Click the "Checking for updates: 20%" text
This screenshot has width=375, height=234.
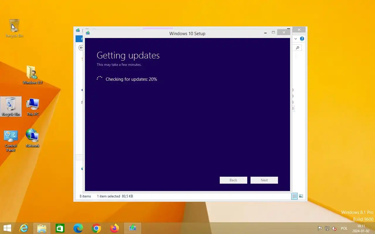131,79
